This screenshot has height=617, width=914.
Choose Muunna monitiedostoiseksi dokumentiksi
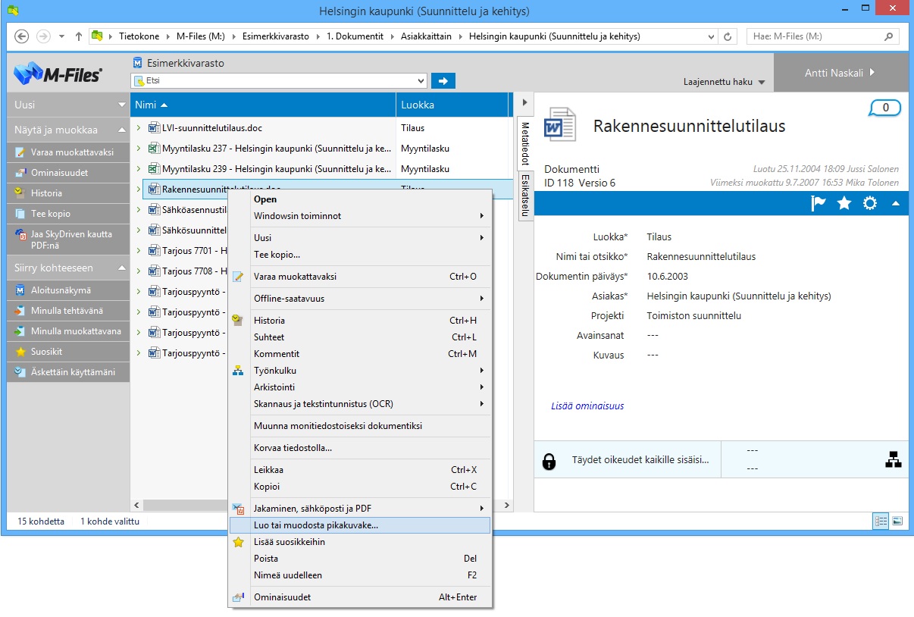[x=361, y=426]
